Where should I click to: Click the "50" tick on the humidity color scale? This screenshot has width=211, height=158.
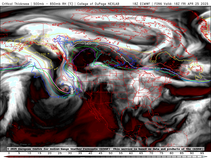[x=111, y=153]
